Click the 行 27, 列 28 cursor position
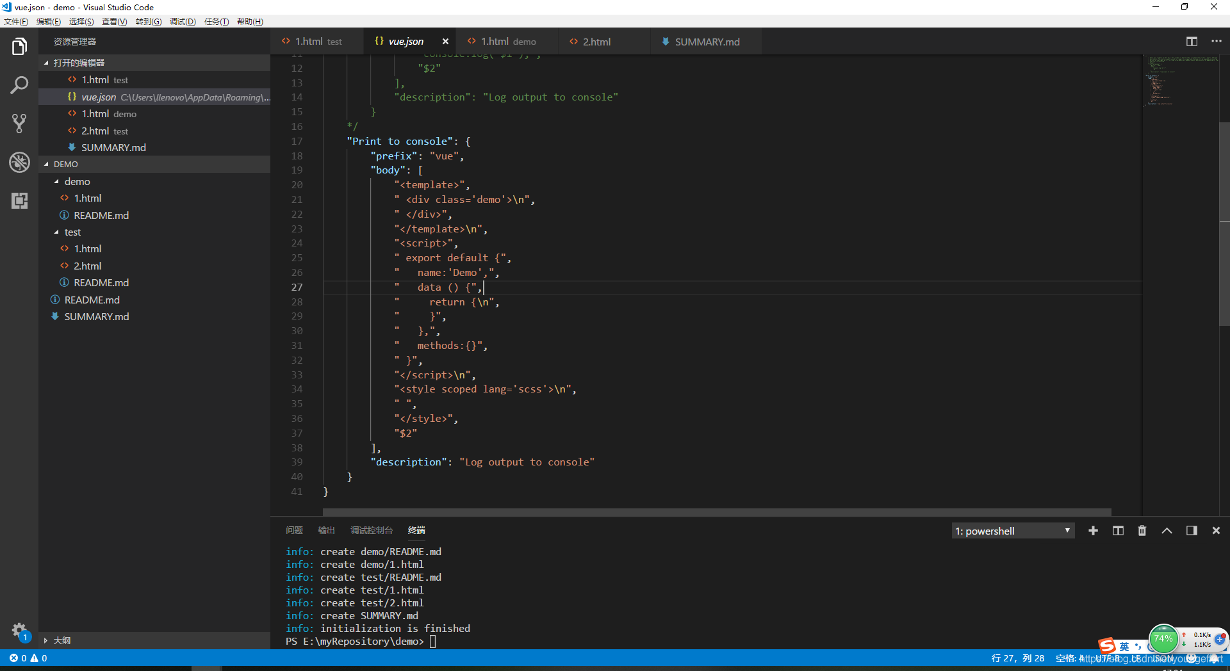The height and width of the screenshot is (671, 1230). 1017,658
